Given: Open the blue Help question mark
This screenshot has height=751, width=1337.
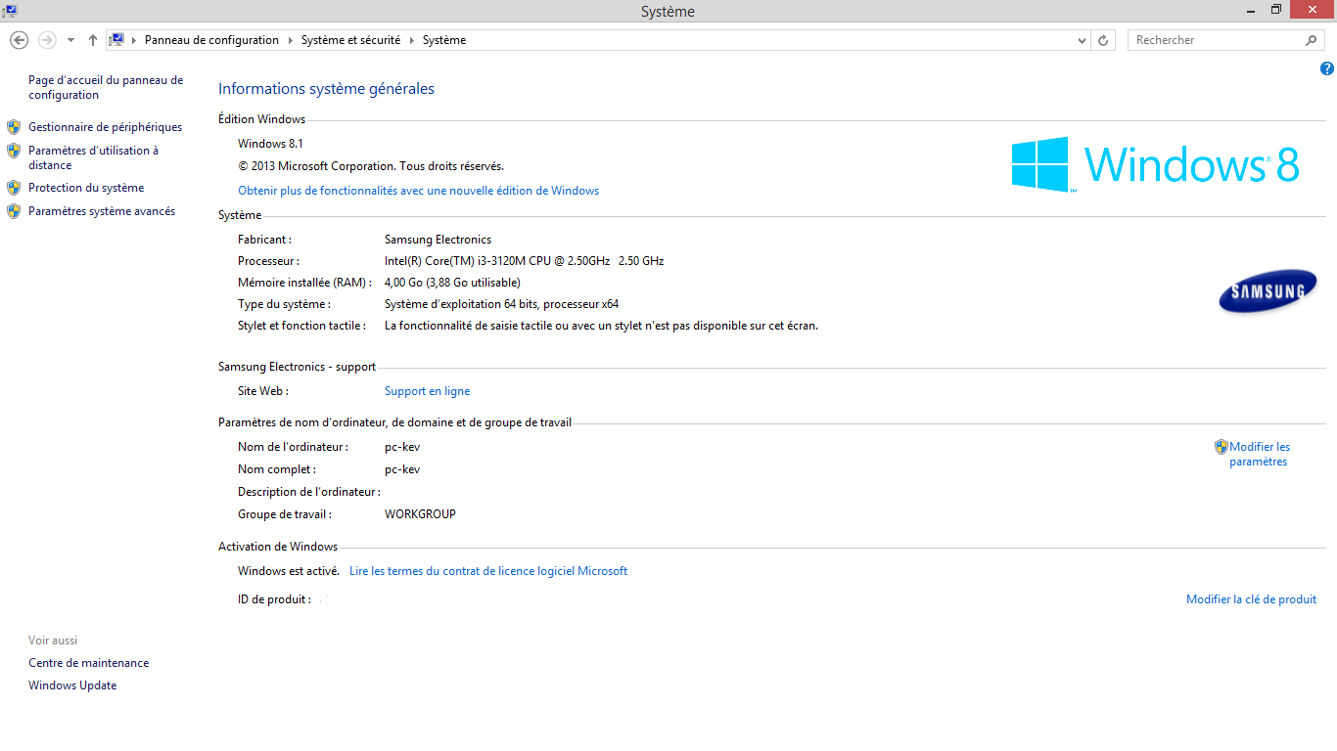Looking at the screenshot, I should [1326, 68].
